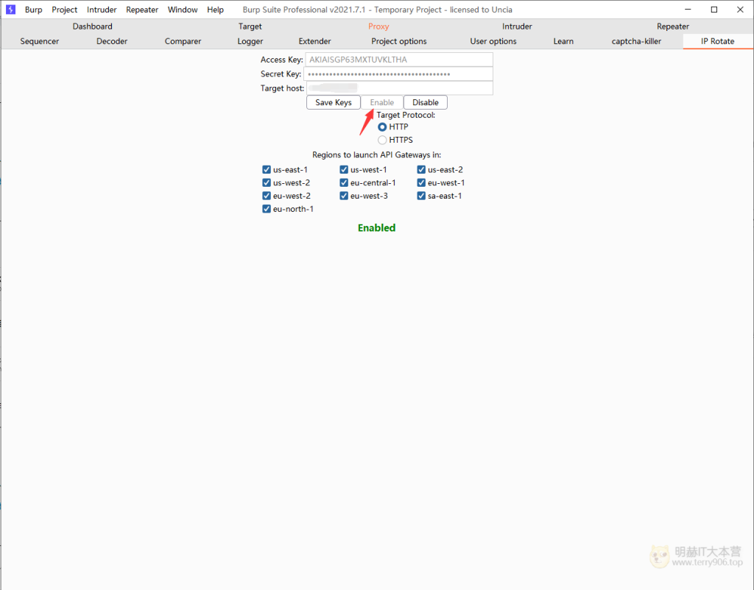The width and height of the screenshot is (754, 590).
Task: Switch to the Extender tab
Action: [x=314, y=41]
